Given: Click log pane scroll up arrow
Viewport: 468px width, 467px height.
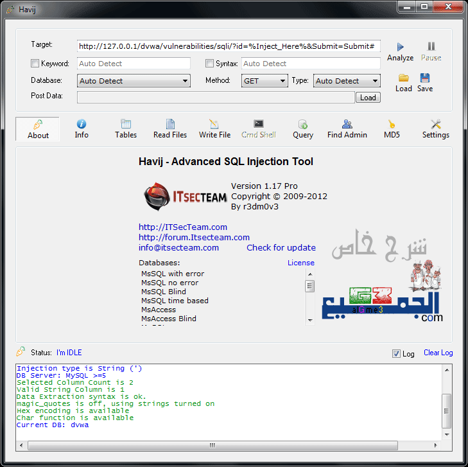Looking at the screenshot, I should coord(447,370).
